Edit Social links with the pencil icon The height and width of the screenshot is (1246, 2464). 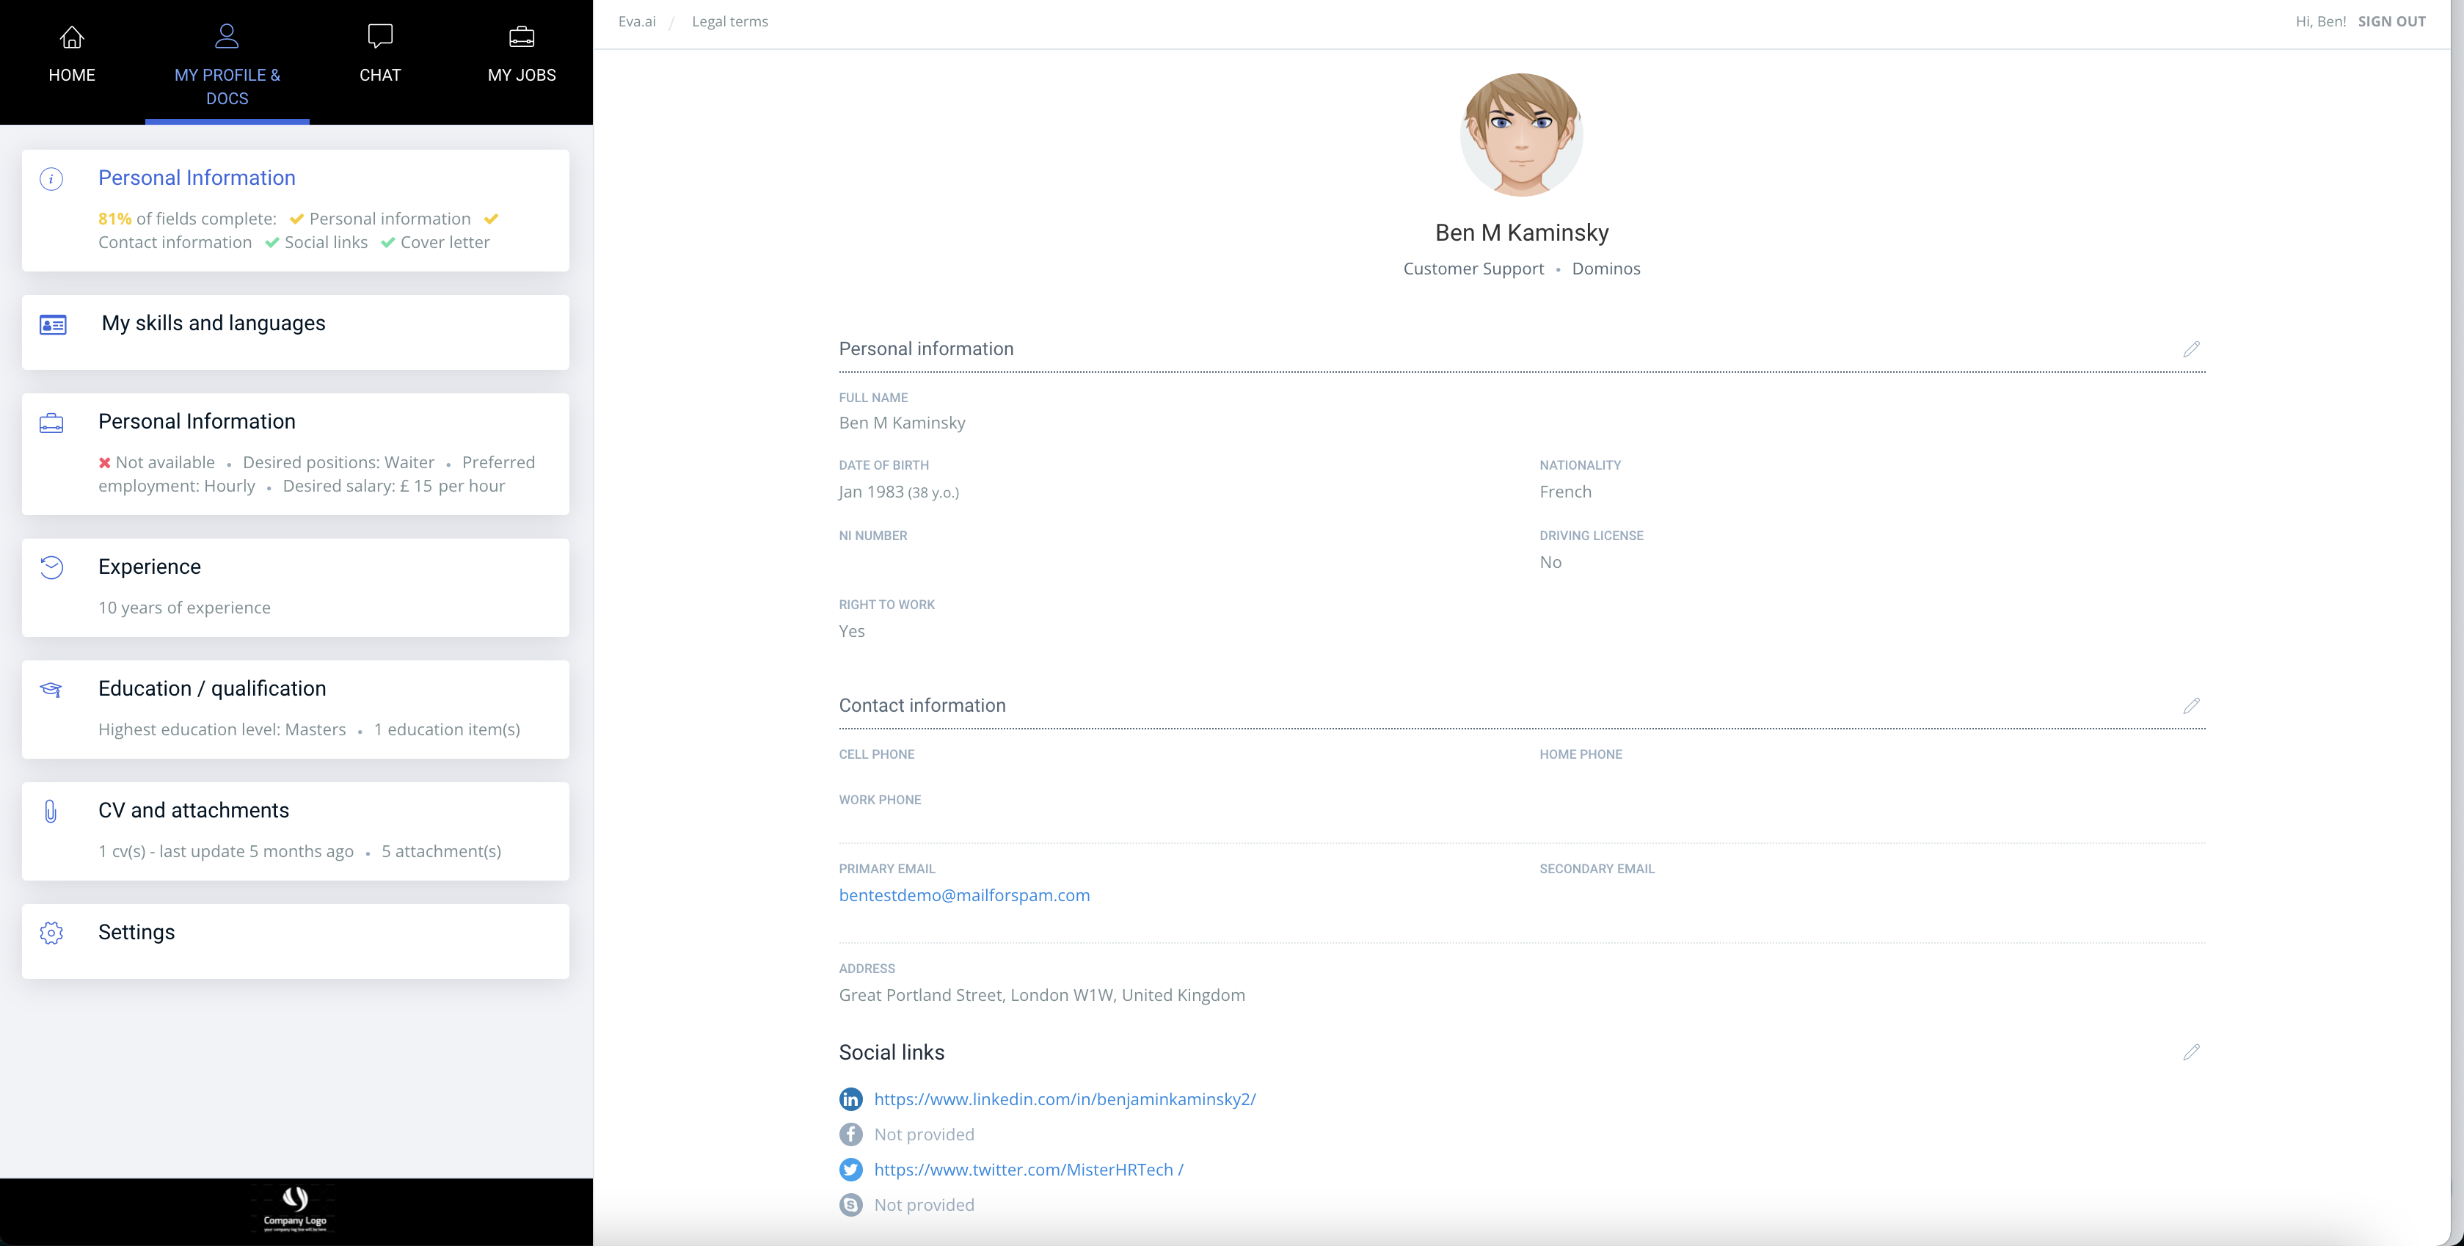pos(2193,1053)
